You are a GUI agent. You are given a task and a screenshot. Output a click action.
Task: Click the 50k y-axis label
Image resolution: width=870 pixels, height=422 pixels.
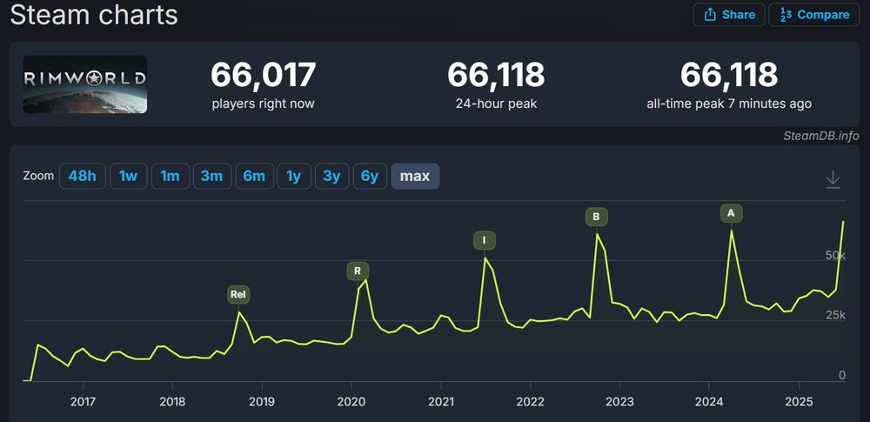pyautogui.click(x=835, y=256)
